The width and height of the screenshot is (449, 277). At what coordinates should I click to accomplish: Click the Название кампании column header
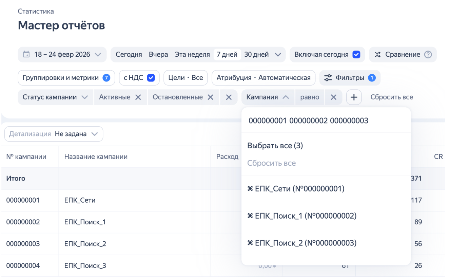(x=96, y=157)
